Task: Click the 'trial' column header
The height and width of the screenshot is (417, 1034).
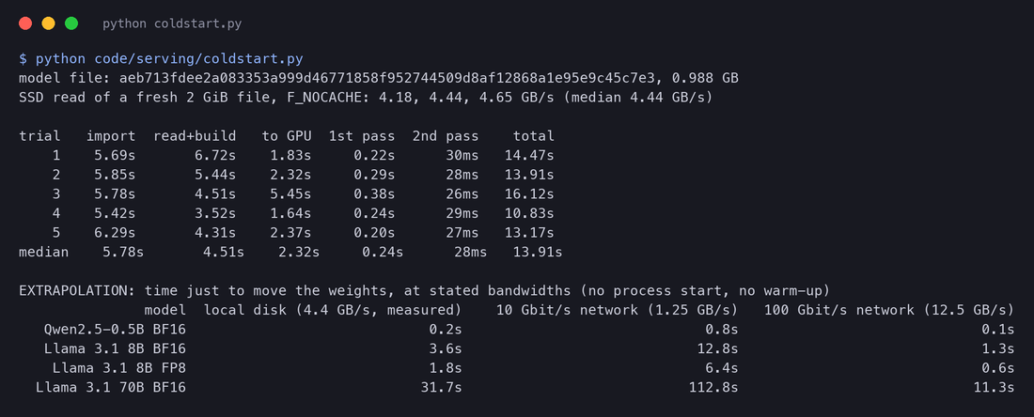Action: pyautogui.click(x=39, y=136)
